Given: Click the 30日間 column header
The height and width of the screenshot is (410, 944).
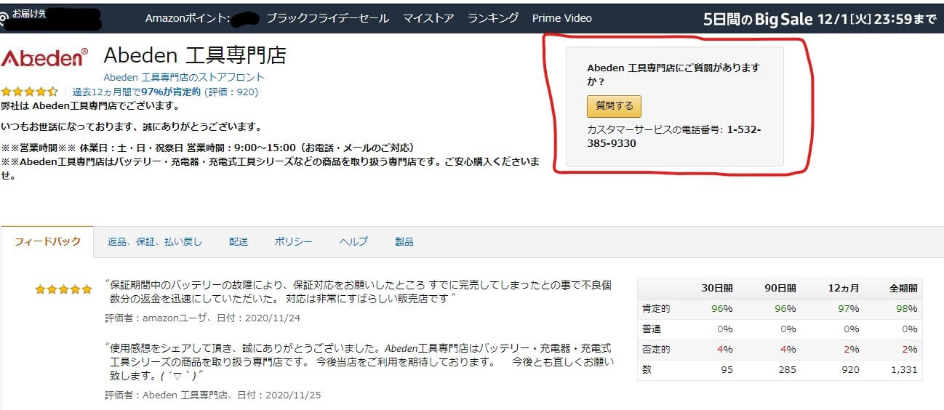Looking at the screenshot, I should coord(716,288).
